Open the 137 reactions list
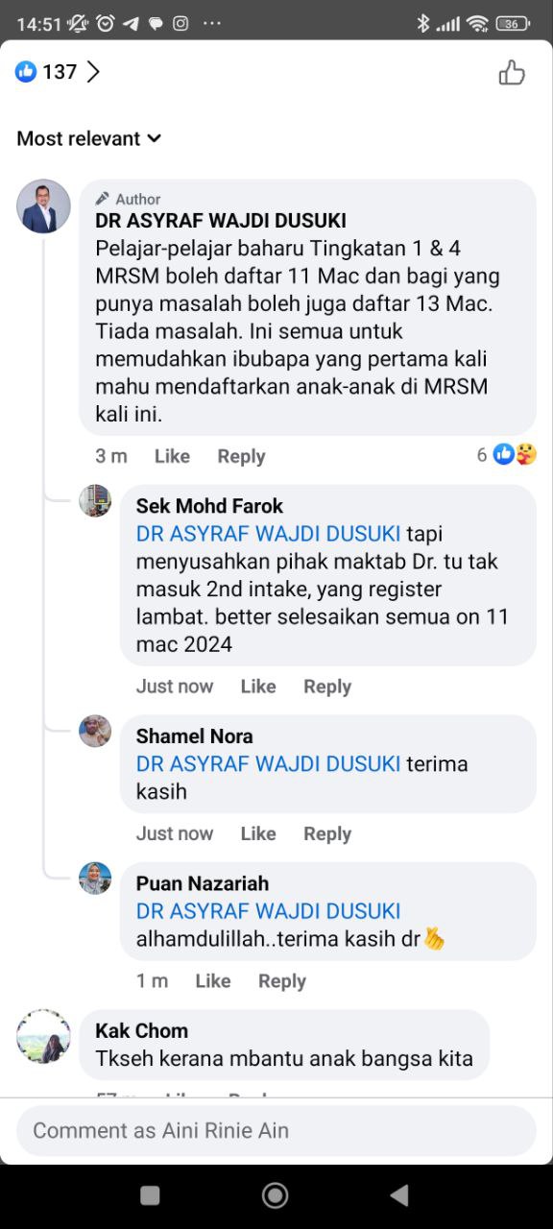553x1229 pixels. [46, 72]
